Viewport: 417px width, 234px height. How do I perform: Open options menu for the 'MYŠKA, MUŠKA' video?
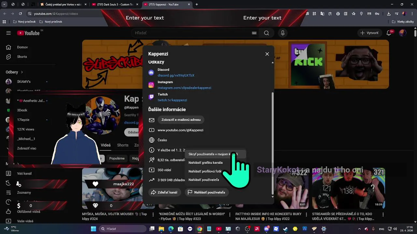pos(153,214)
